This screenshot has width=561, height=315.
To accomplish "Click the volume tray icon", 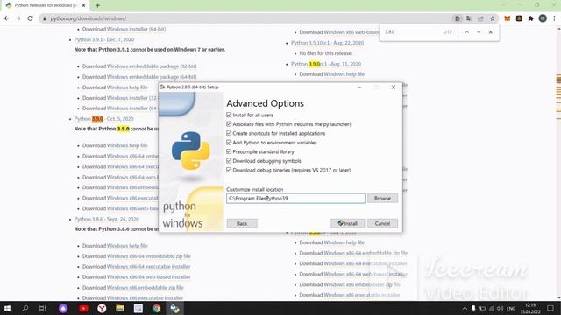I will (x=500, y=309).
